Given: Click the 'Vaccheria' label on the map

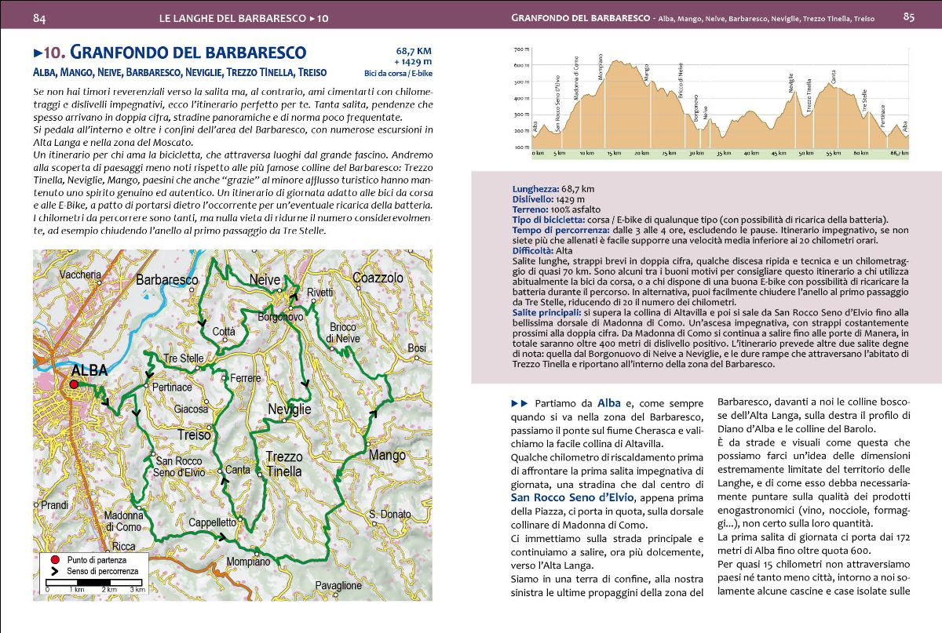Looking at the screenshot, I should click(80, 275).
